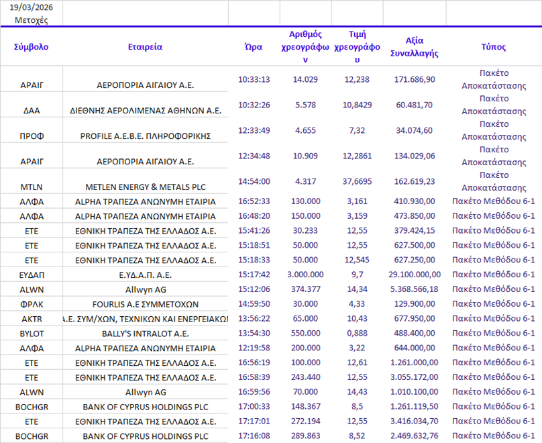This screenshot has height=443, width=542.
Task: Click the value cell 3.416.034,70
Action: coord(415,422)
